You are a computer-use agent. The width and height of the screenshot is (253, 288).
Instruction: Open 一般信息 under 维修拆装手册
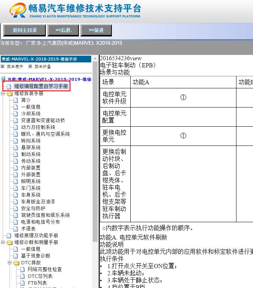tap(31, 107)
